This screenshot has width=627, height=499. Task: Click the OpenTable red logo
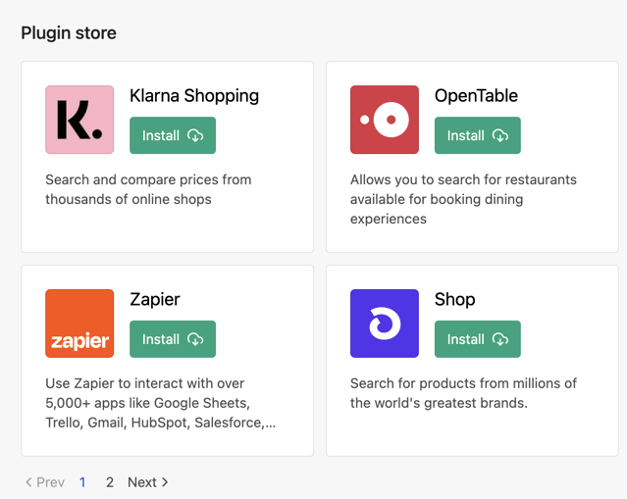385,120
